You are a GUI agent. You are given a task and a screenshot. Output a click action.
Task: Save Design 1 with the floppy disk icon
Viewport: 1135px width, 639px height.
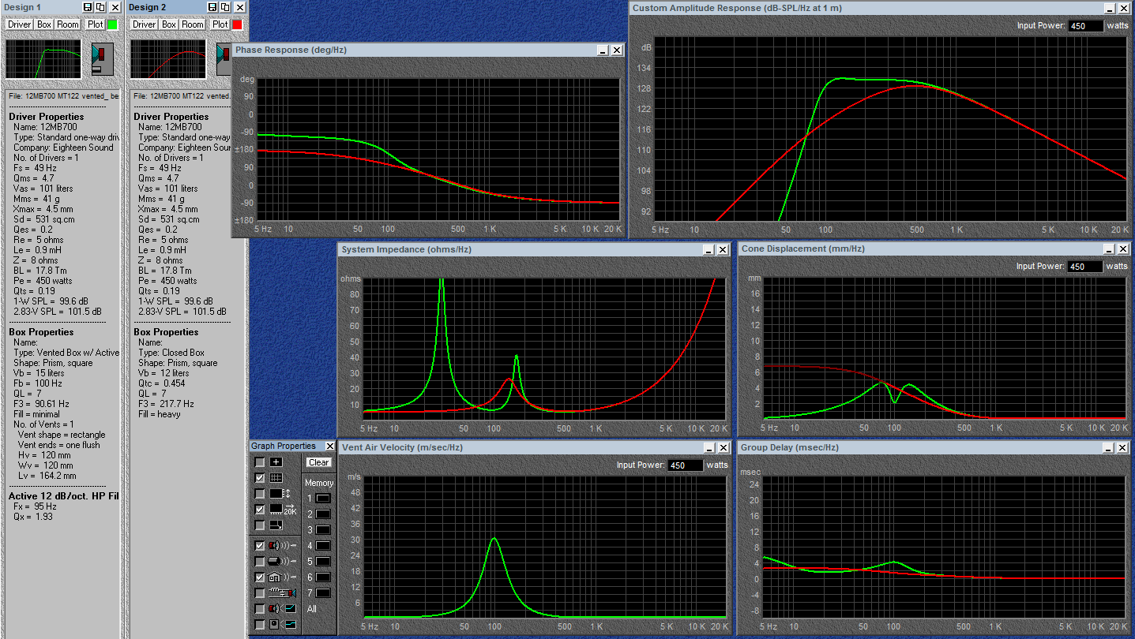pyautogui.click(x=88, y=7)
